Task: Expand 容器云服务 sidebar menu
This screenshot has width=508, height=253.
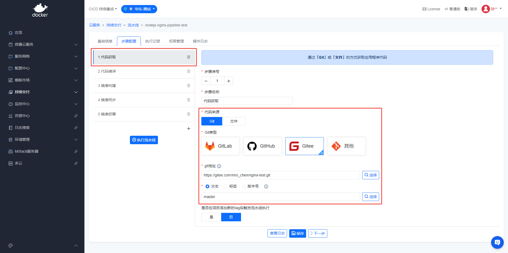Action: coord(42,44)
